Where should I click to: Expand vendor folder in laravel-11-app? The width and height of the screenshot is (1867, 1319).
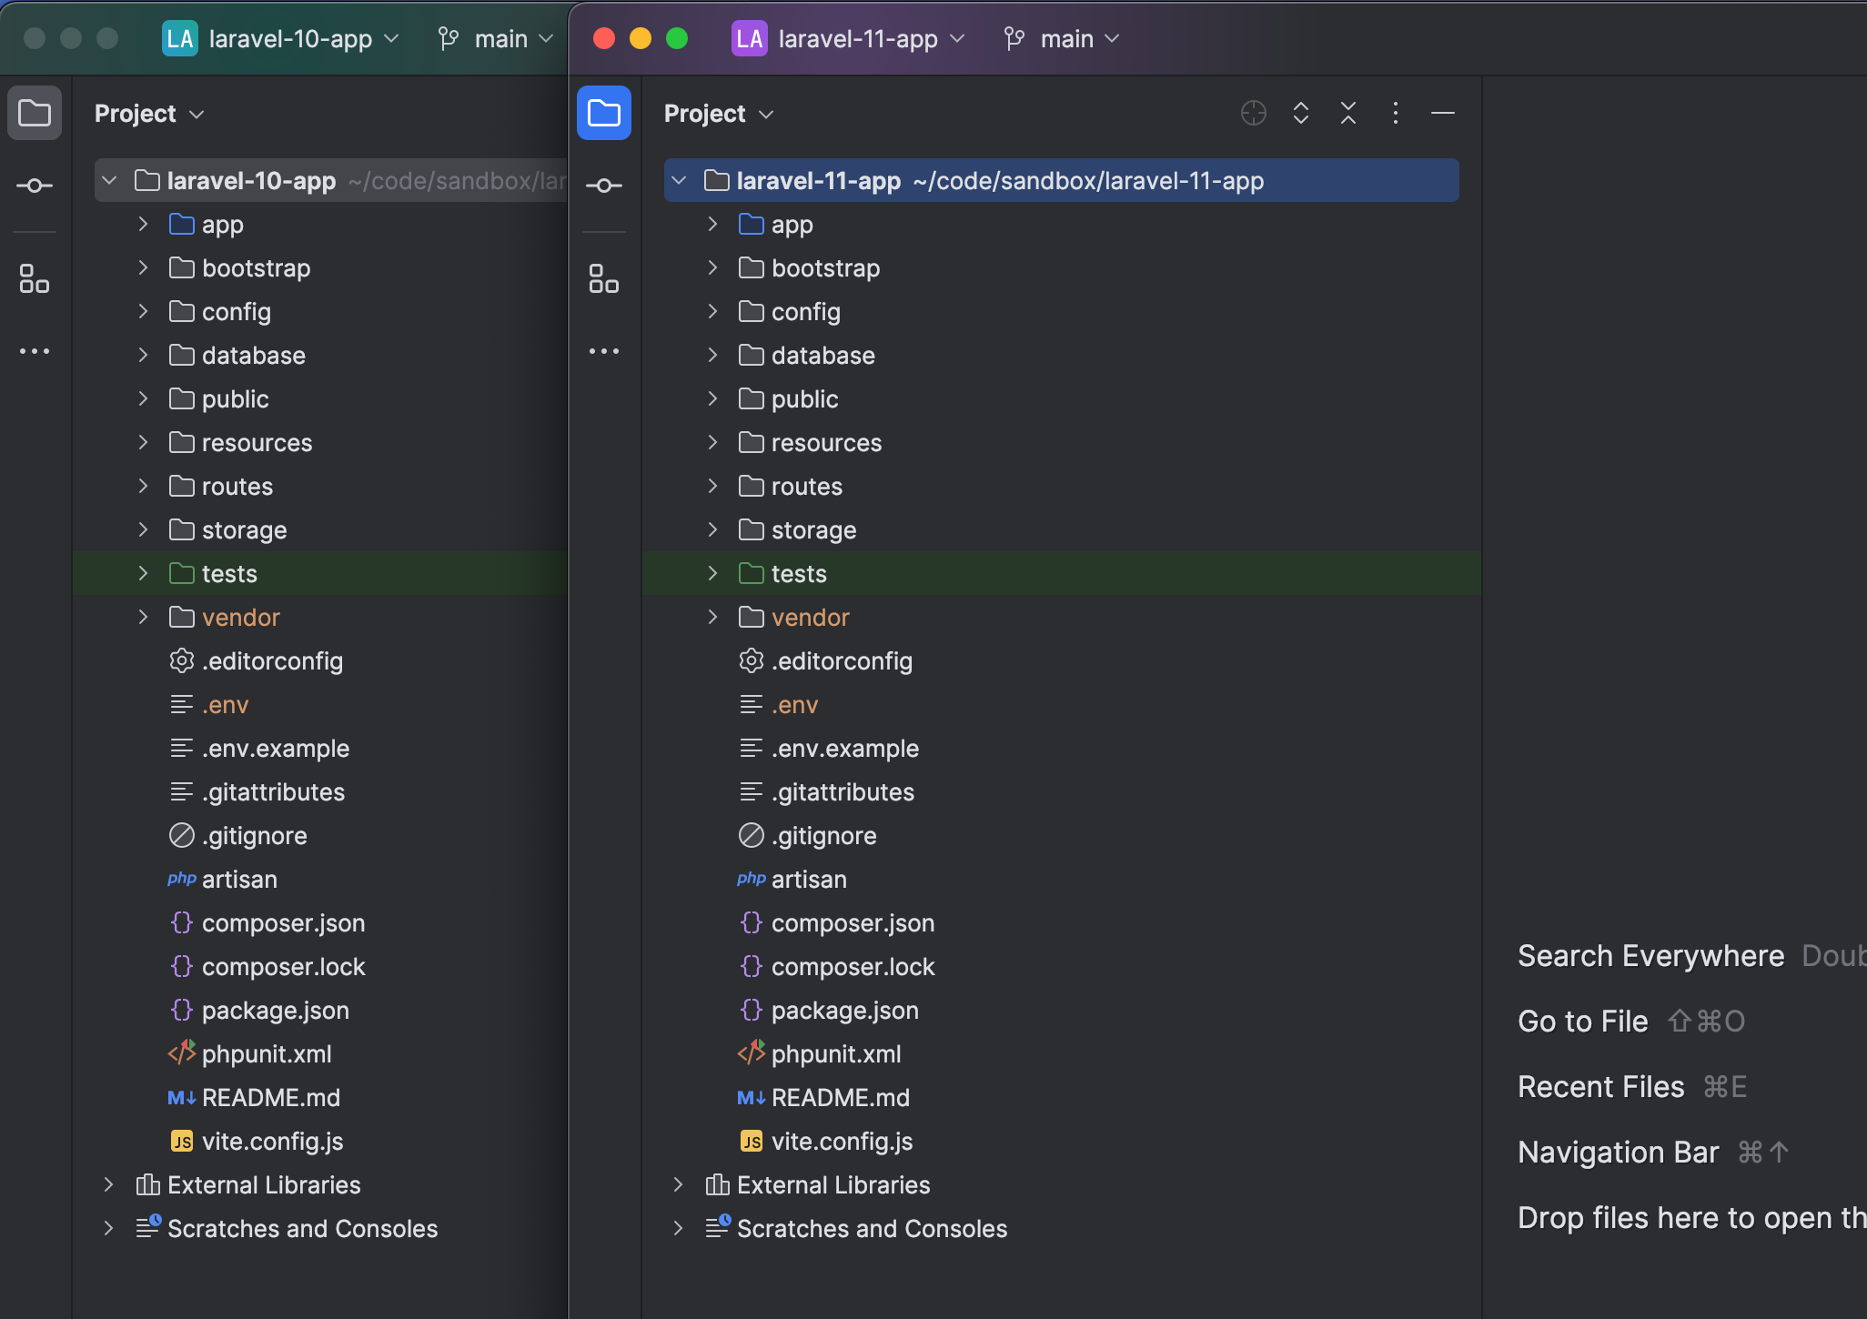713,617
